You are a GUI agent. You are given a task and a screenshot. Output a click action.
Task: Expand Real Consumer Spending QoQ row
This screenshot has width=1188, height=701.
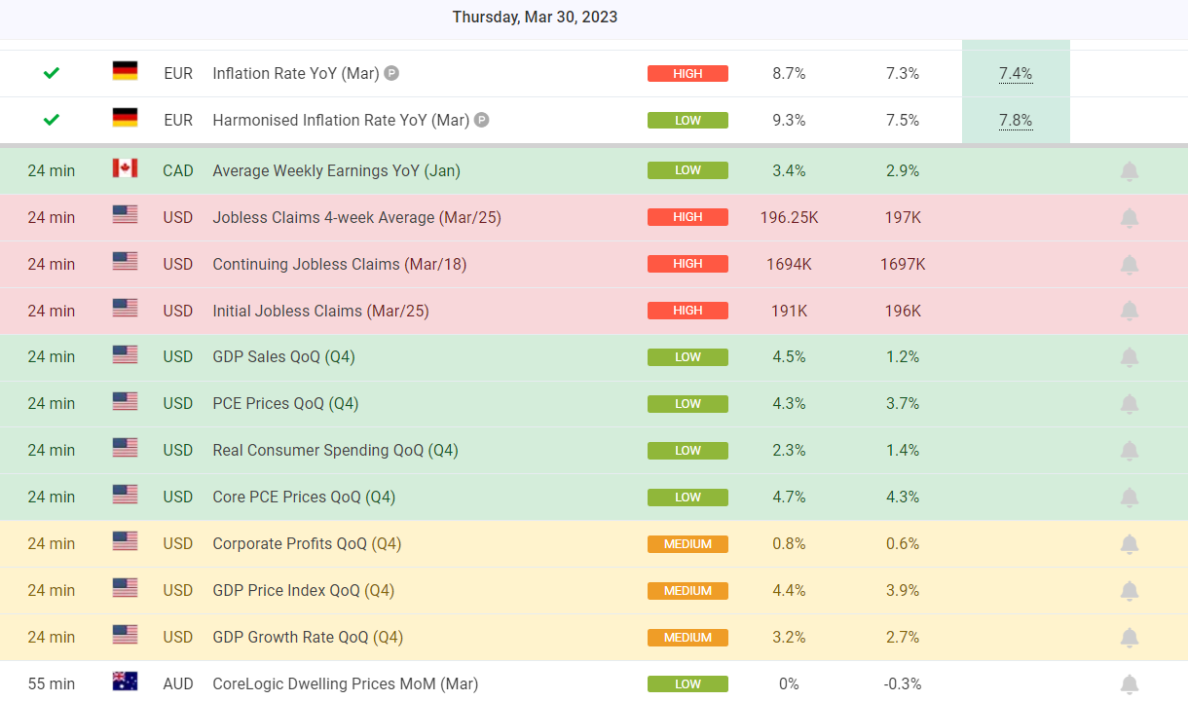pyautogui.click(x=335, y=450)
